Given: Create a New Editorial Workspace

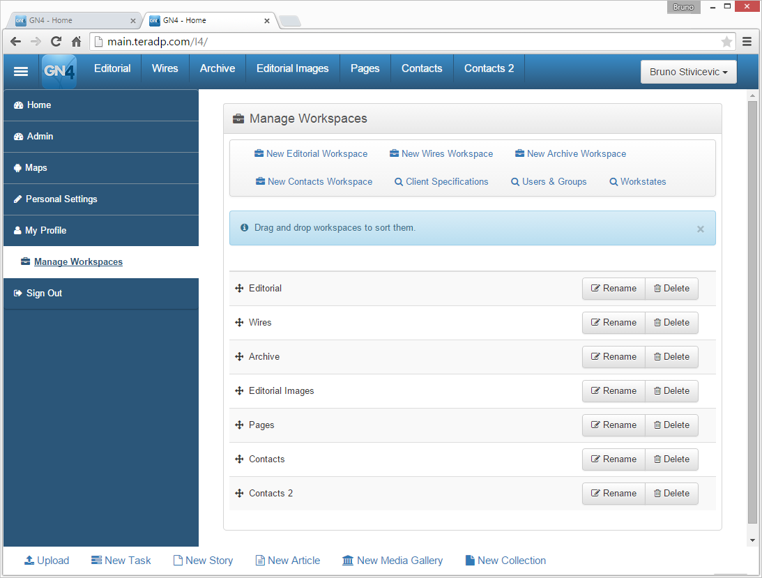Looking at the screenshot, I should click(311, 153).
